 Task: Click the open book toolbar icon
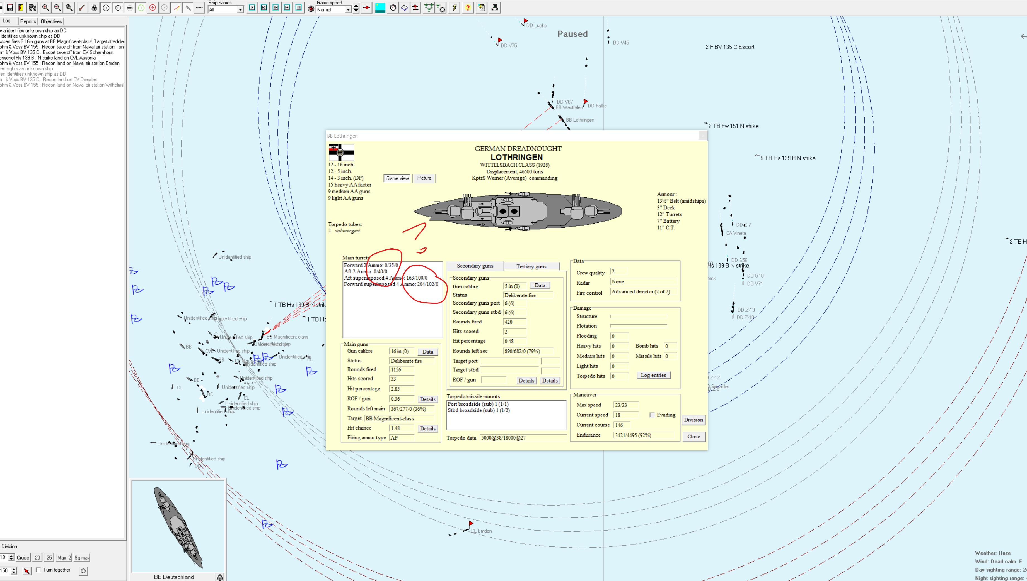point(404,8)
